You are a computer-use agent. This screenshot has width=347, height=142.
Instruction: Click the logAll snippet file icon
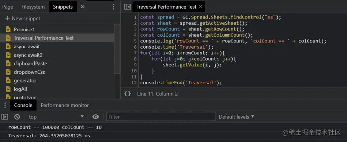(x=8, y=89)
